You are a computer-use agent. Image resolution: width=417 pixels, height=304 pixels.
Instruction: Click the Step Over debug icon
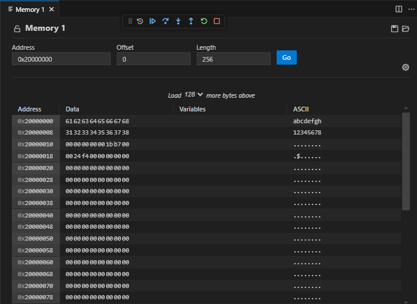coord(165,21)
